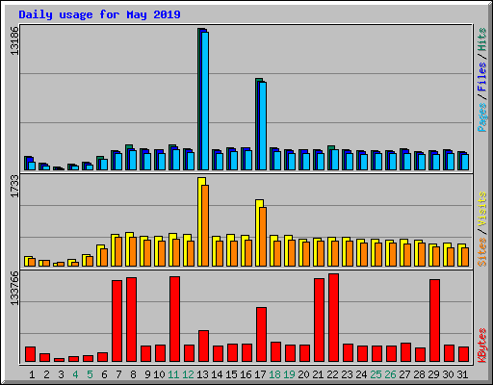Select the 13186 axis maximum label
This screenshot has height=385, width=493.
[x=14, y=40]
